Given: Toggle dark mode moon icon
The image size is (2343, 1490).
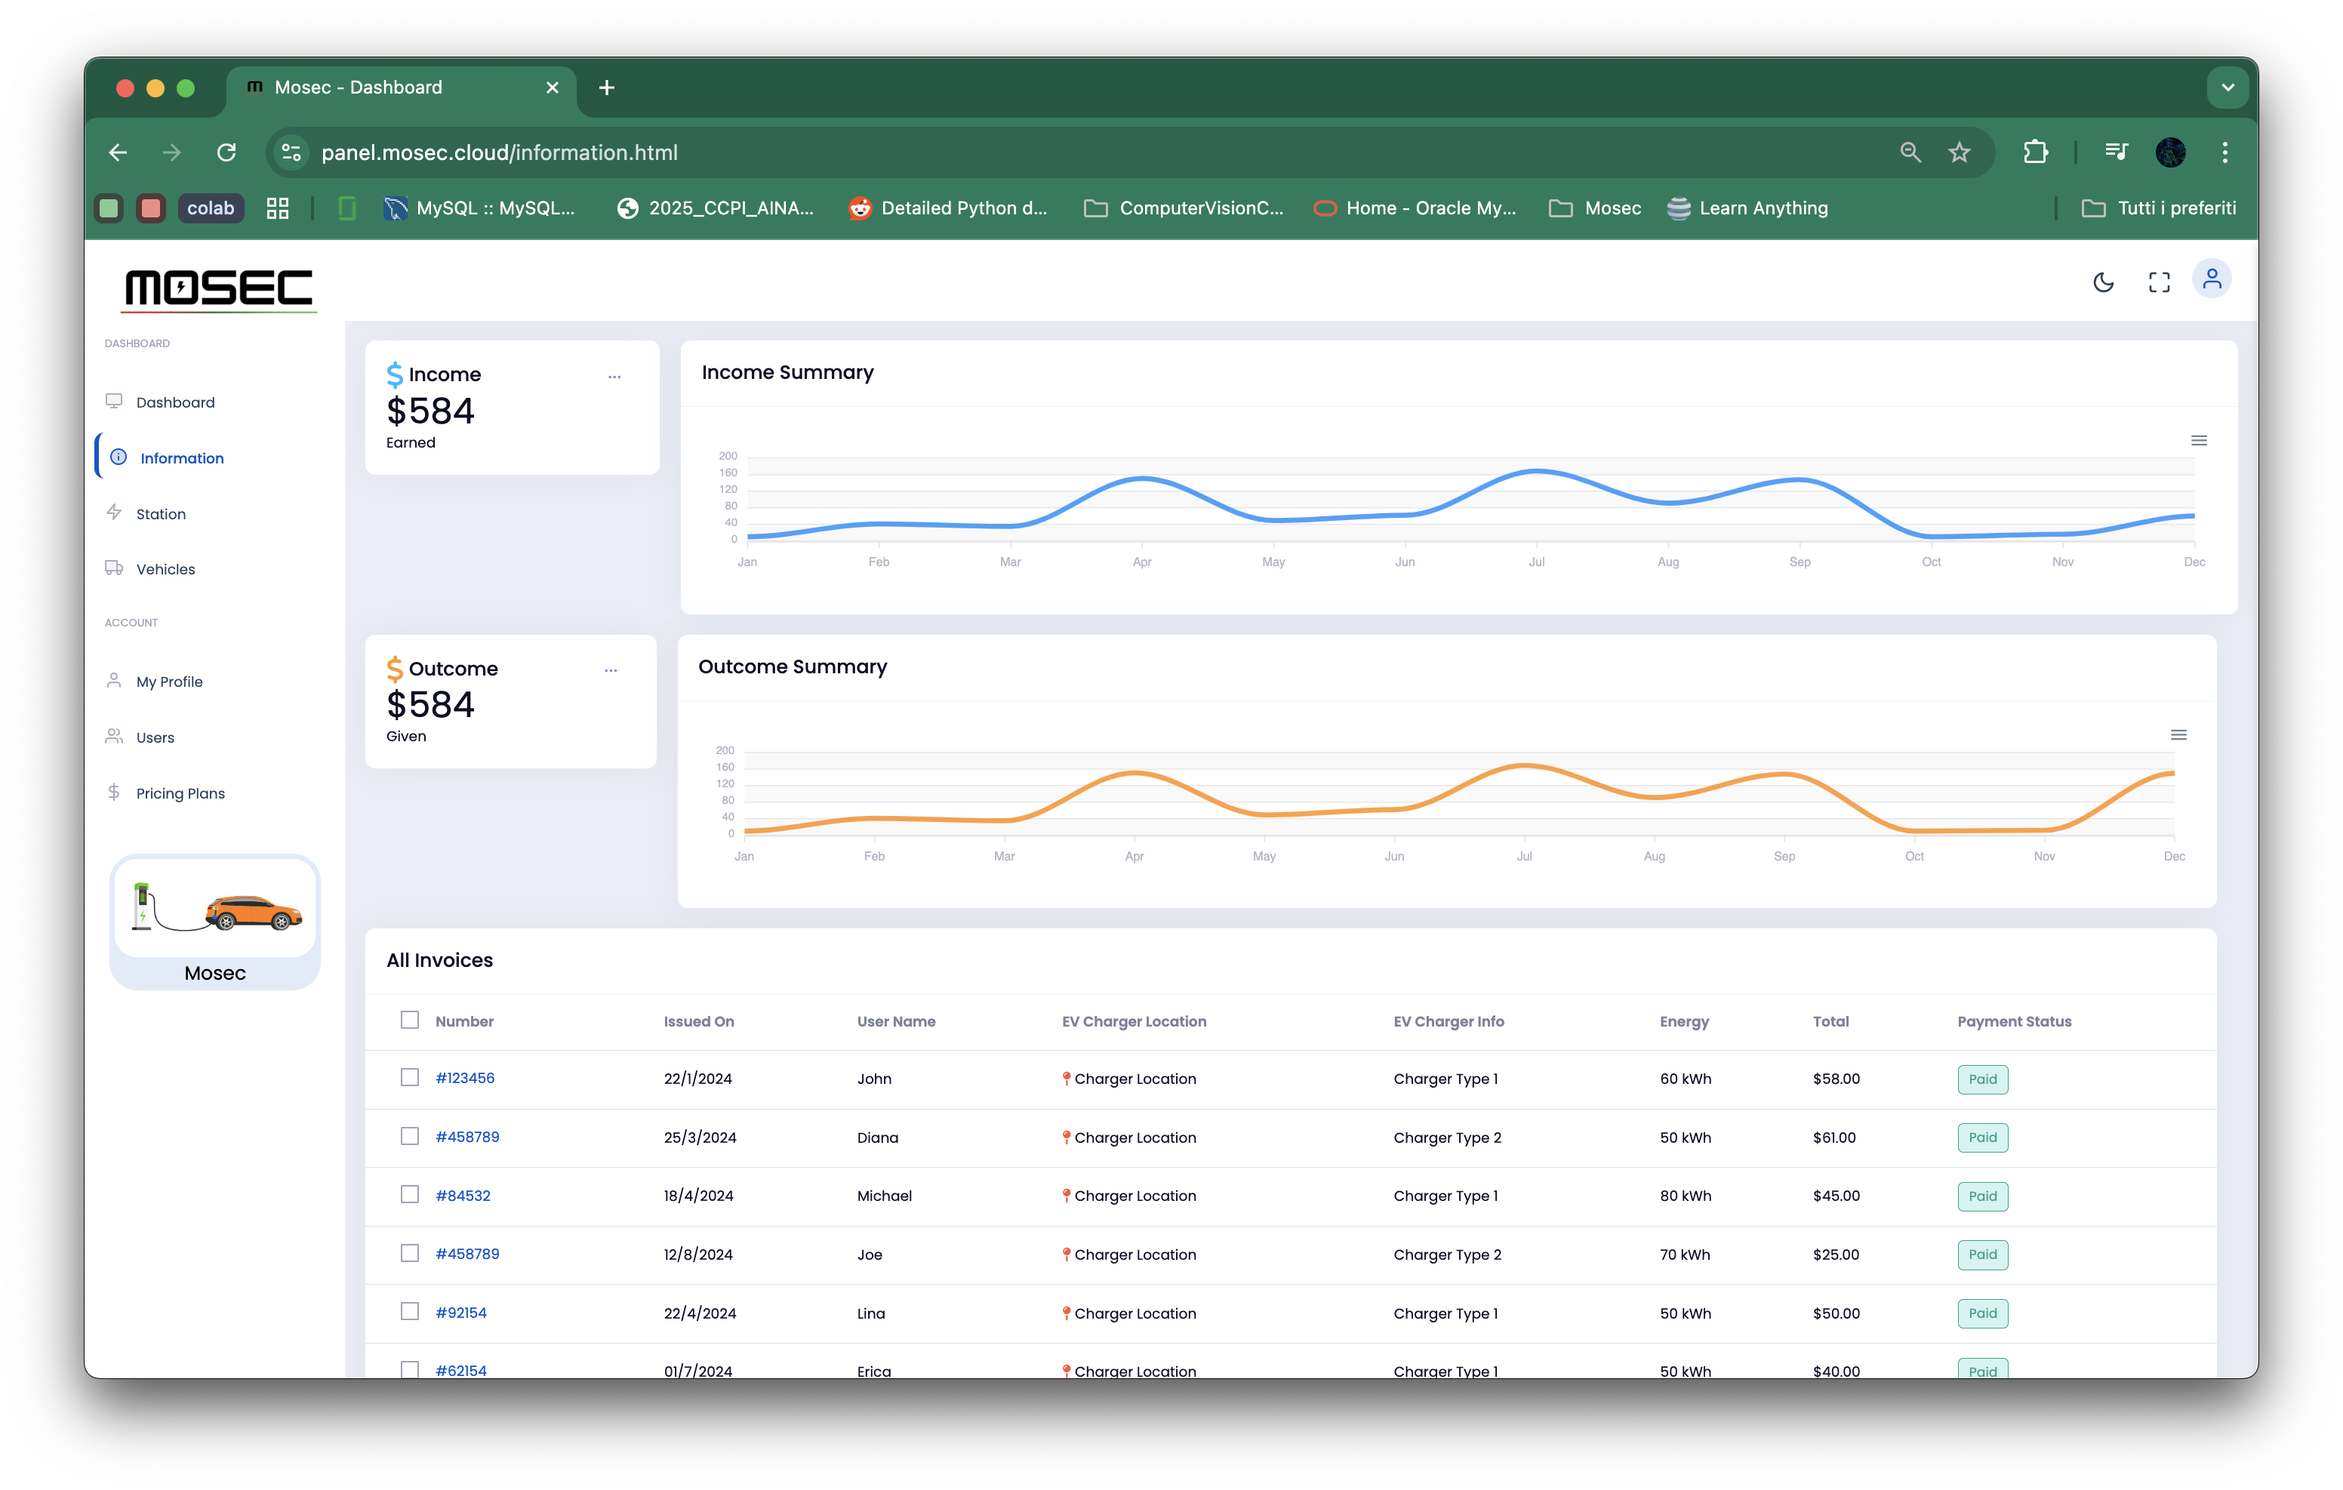Looking at the screenshot, I should point(2103,282).
